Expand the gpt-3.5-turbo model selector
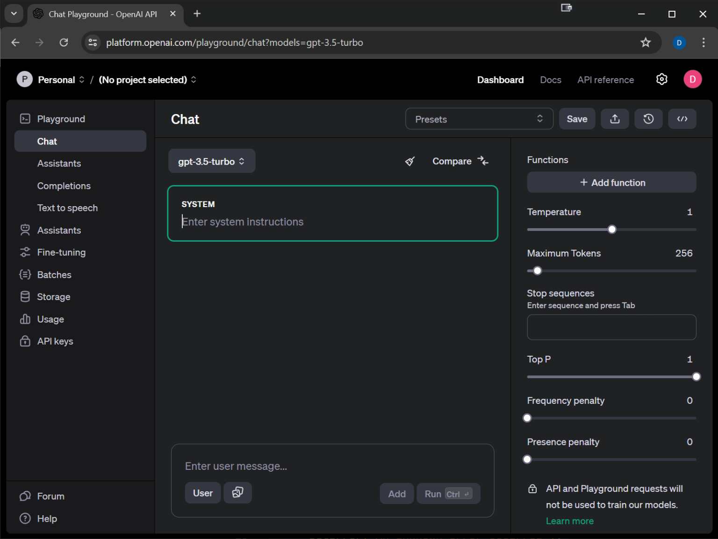The height and width of the screenshot is (539, 718). [211, 161]
